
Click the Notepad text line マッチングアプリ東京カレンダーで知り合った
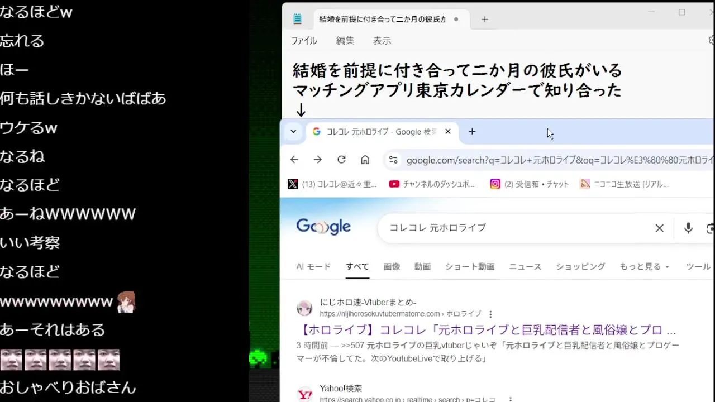tap(457, 90)
